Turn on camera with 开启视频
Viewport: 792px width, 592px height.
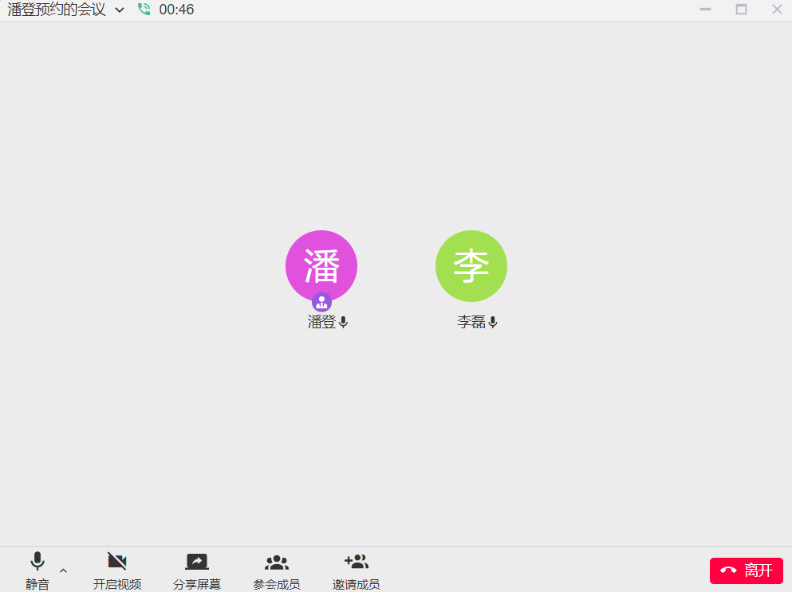point(117,570)
